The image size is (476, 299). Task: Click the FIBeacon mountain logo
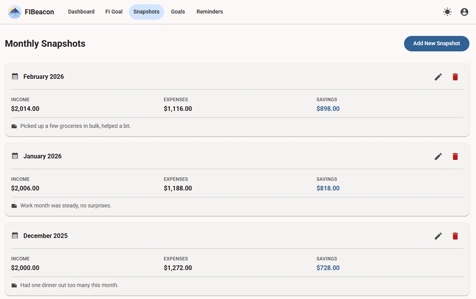(x=15, y=12)
